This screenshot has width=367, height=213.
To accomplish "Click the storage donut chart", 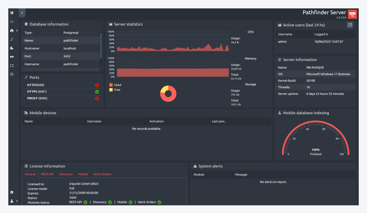I will [168, 94].
